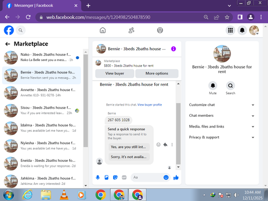
Task: Click the More options button
Action: tap(157, 73)
